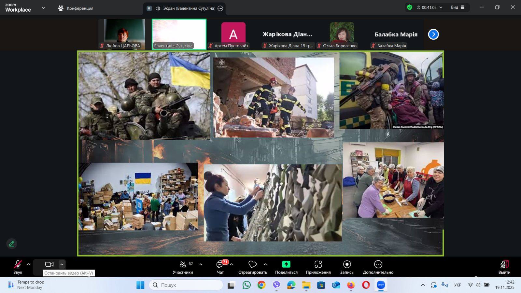Unmute the microphone (Звук)
The height and width of the screenshot is (293, 521).
18,264
